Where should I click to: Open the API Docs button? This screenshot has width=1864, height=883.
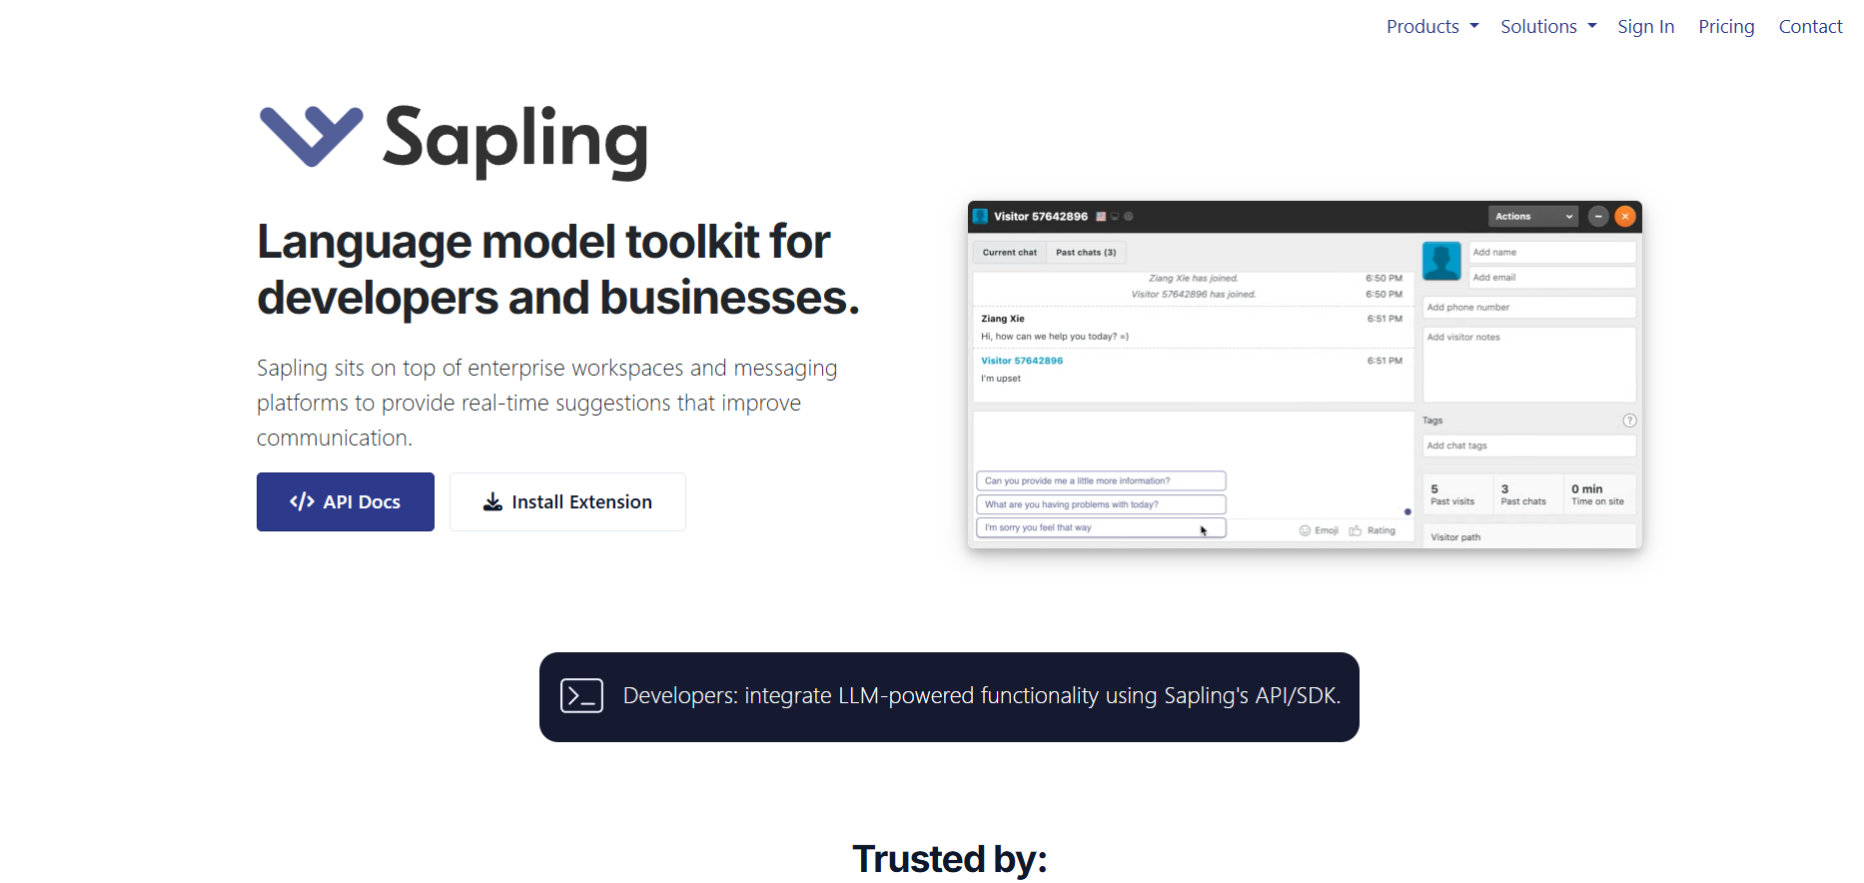[x=346, y=501]
